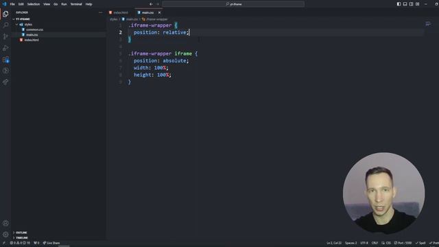The height and width of the screenshot is (247, 439).
Task: Open the Source Control view
Action: click(5, 36)
